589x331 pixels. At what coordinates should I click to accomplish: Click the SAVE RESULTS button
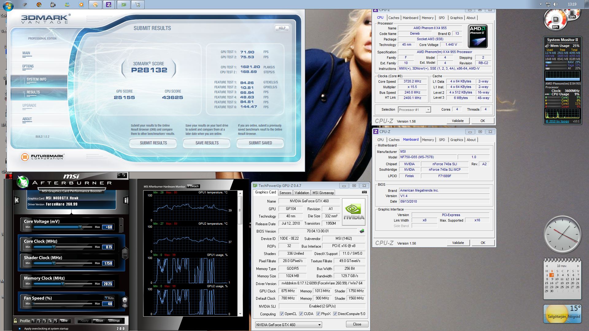click(207, 143)
